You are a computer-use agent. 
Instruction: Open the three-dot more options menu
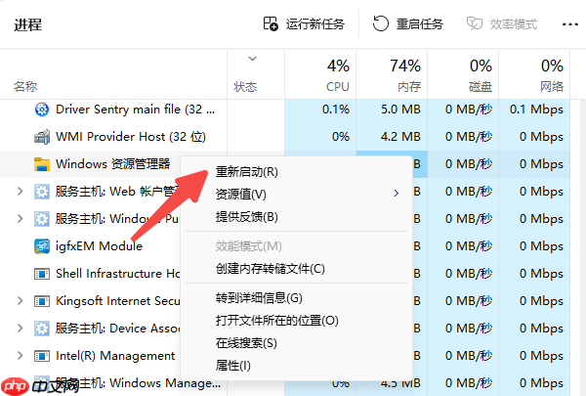[x=570, y=23]
